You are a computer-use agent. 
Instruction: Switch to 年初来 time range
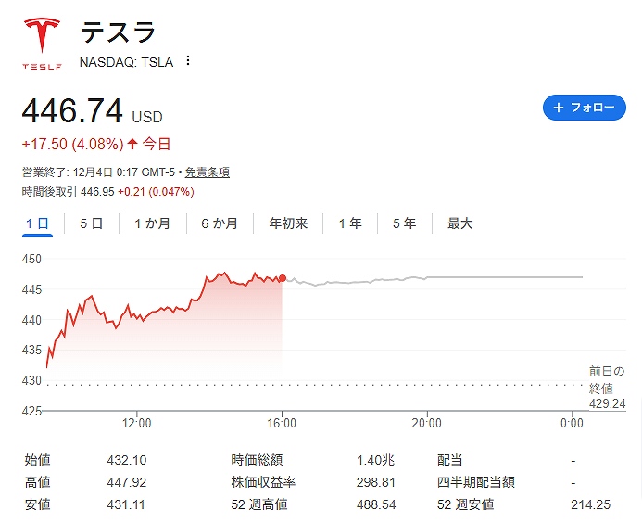tap(288, 223)
